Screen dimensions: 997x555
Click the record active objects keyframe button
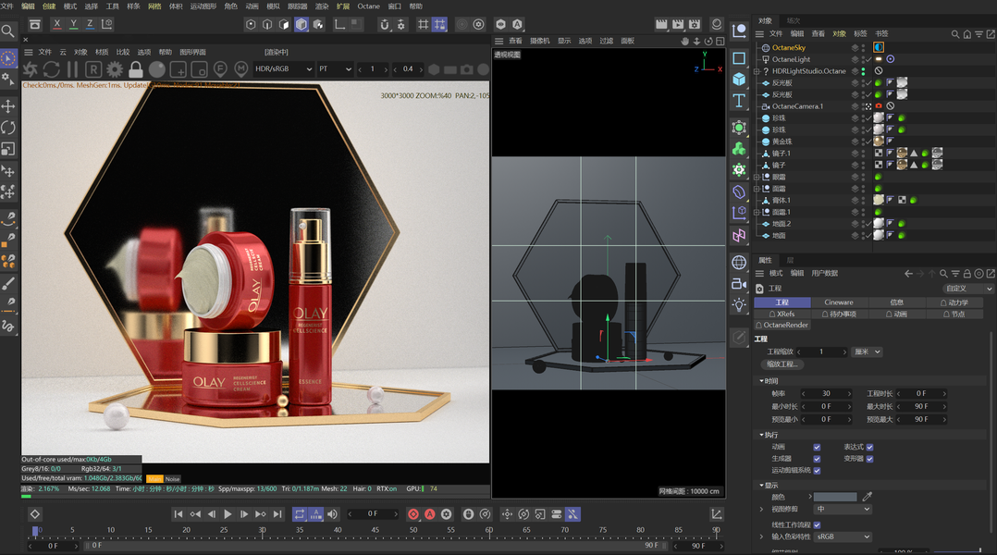pyautogui.click(x=413, y=514)
